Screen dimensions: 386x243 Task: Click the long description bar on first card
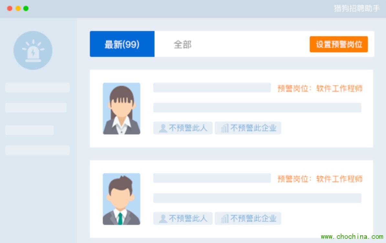coord(257,108)
